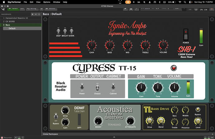Image resolution: width=215 pixels, height=139 pixels.
Task: Click the minus button beside the plus button
Action: (x=36, y=14)
